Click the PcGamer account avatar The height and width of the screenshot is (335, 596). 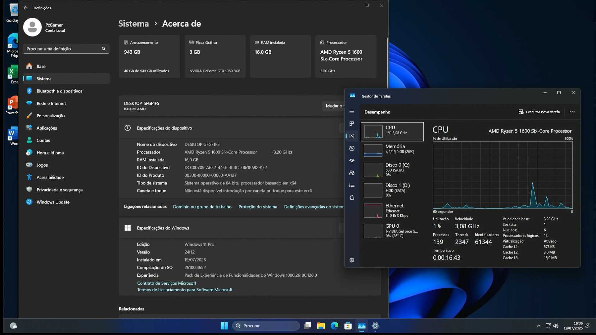coord(32,27)
